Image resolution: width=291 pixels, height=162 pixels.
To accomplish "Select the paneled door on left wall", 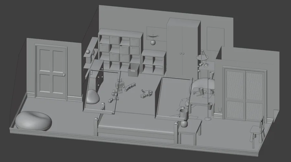I will point(51,72).
